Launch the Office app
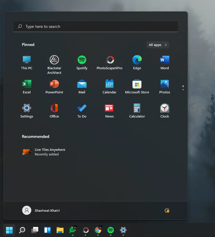 tap(54, 111)
